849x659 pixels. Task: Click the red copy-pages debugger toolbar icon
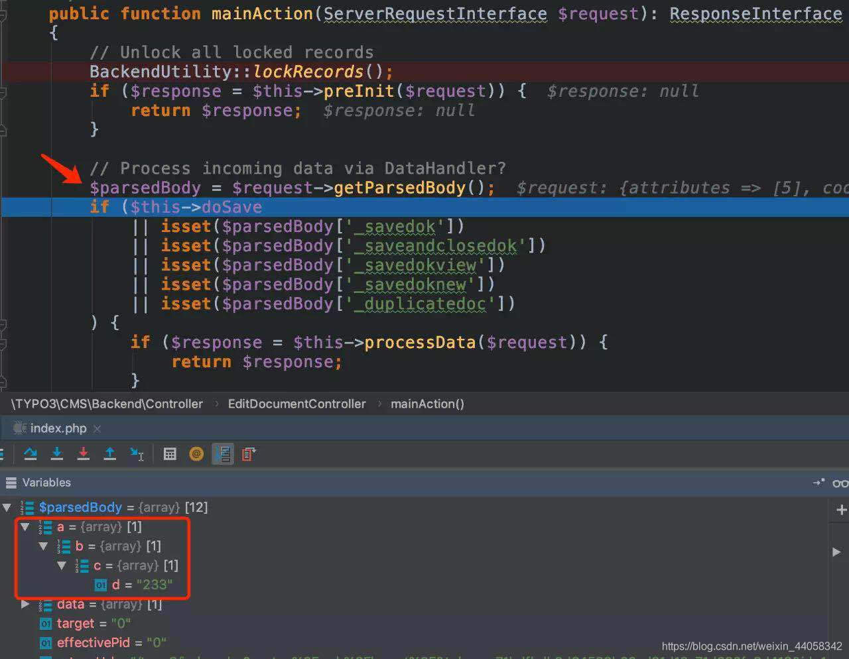point(249,454)
